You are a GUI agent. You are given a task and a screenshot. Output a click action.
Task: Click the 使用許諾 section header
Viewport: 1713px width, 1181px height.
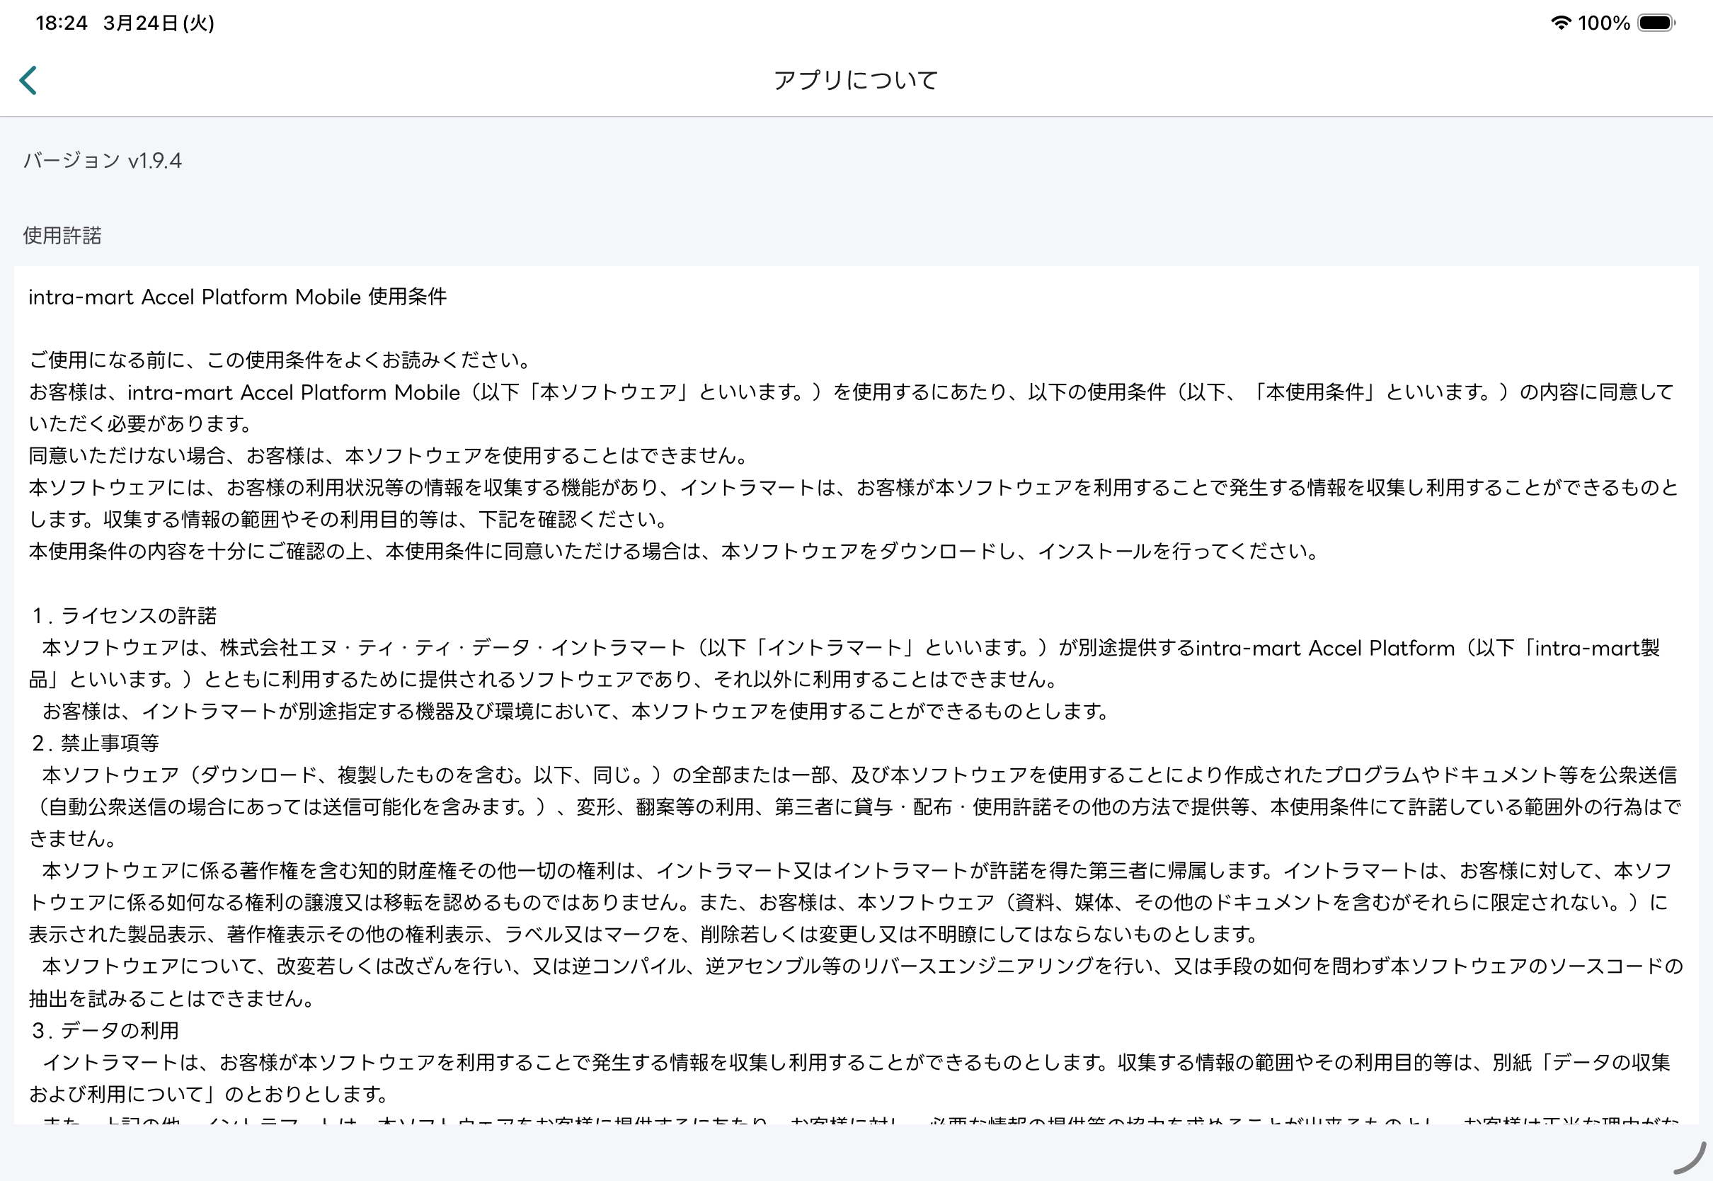pos(62,235)
